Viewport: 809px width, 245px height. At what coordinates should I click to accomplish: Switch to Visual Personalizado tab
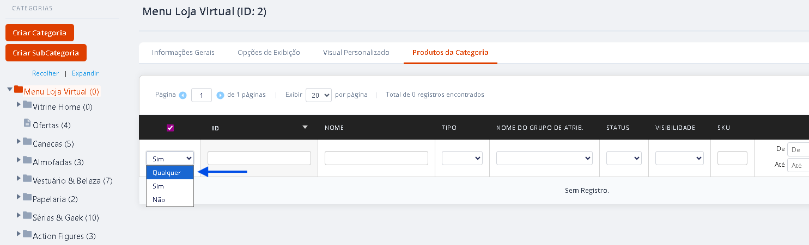click(356, 53)
